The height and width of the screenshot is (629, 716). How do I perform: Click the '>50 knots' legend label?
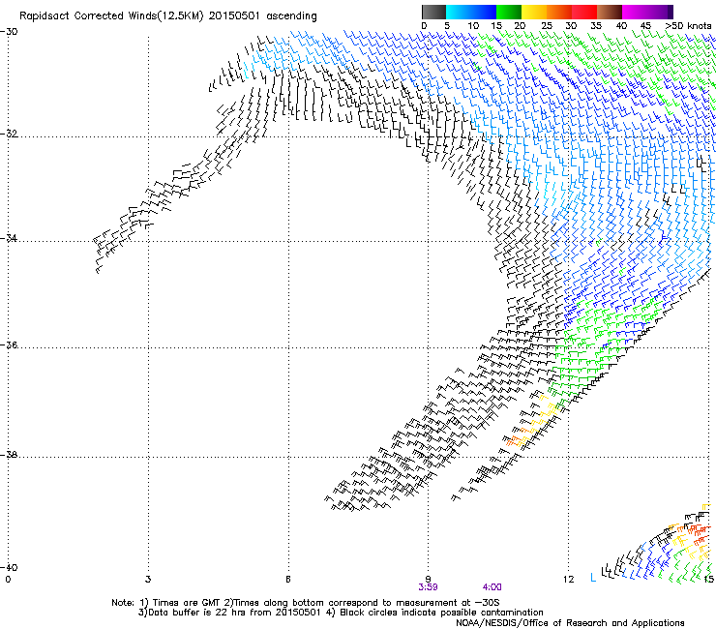tap(688, 26)
